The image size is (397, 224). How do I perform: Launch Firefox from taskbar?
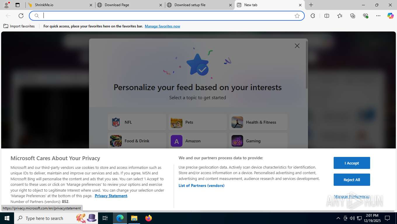tap(149, 218)
